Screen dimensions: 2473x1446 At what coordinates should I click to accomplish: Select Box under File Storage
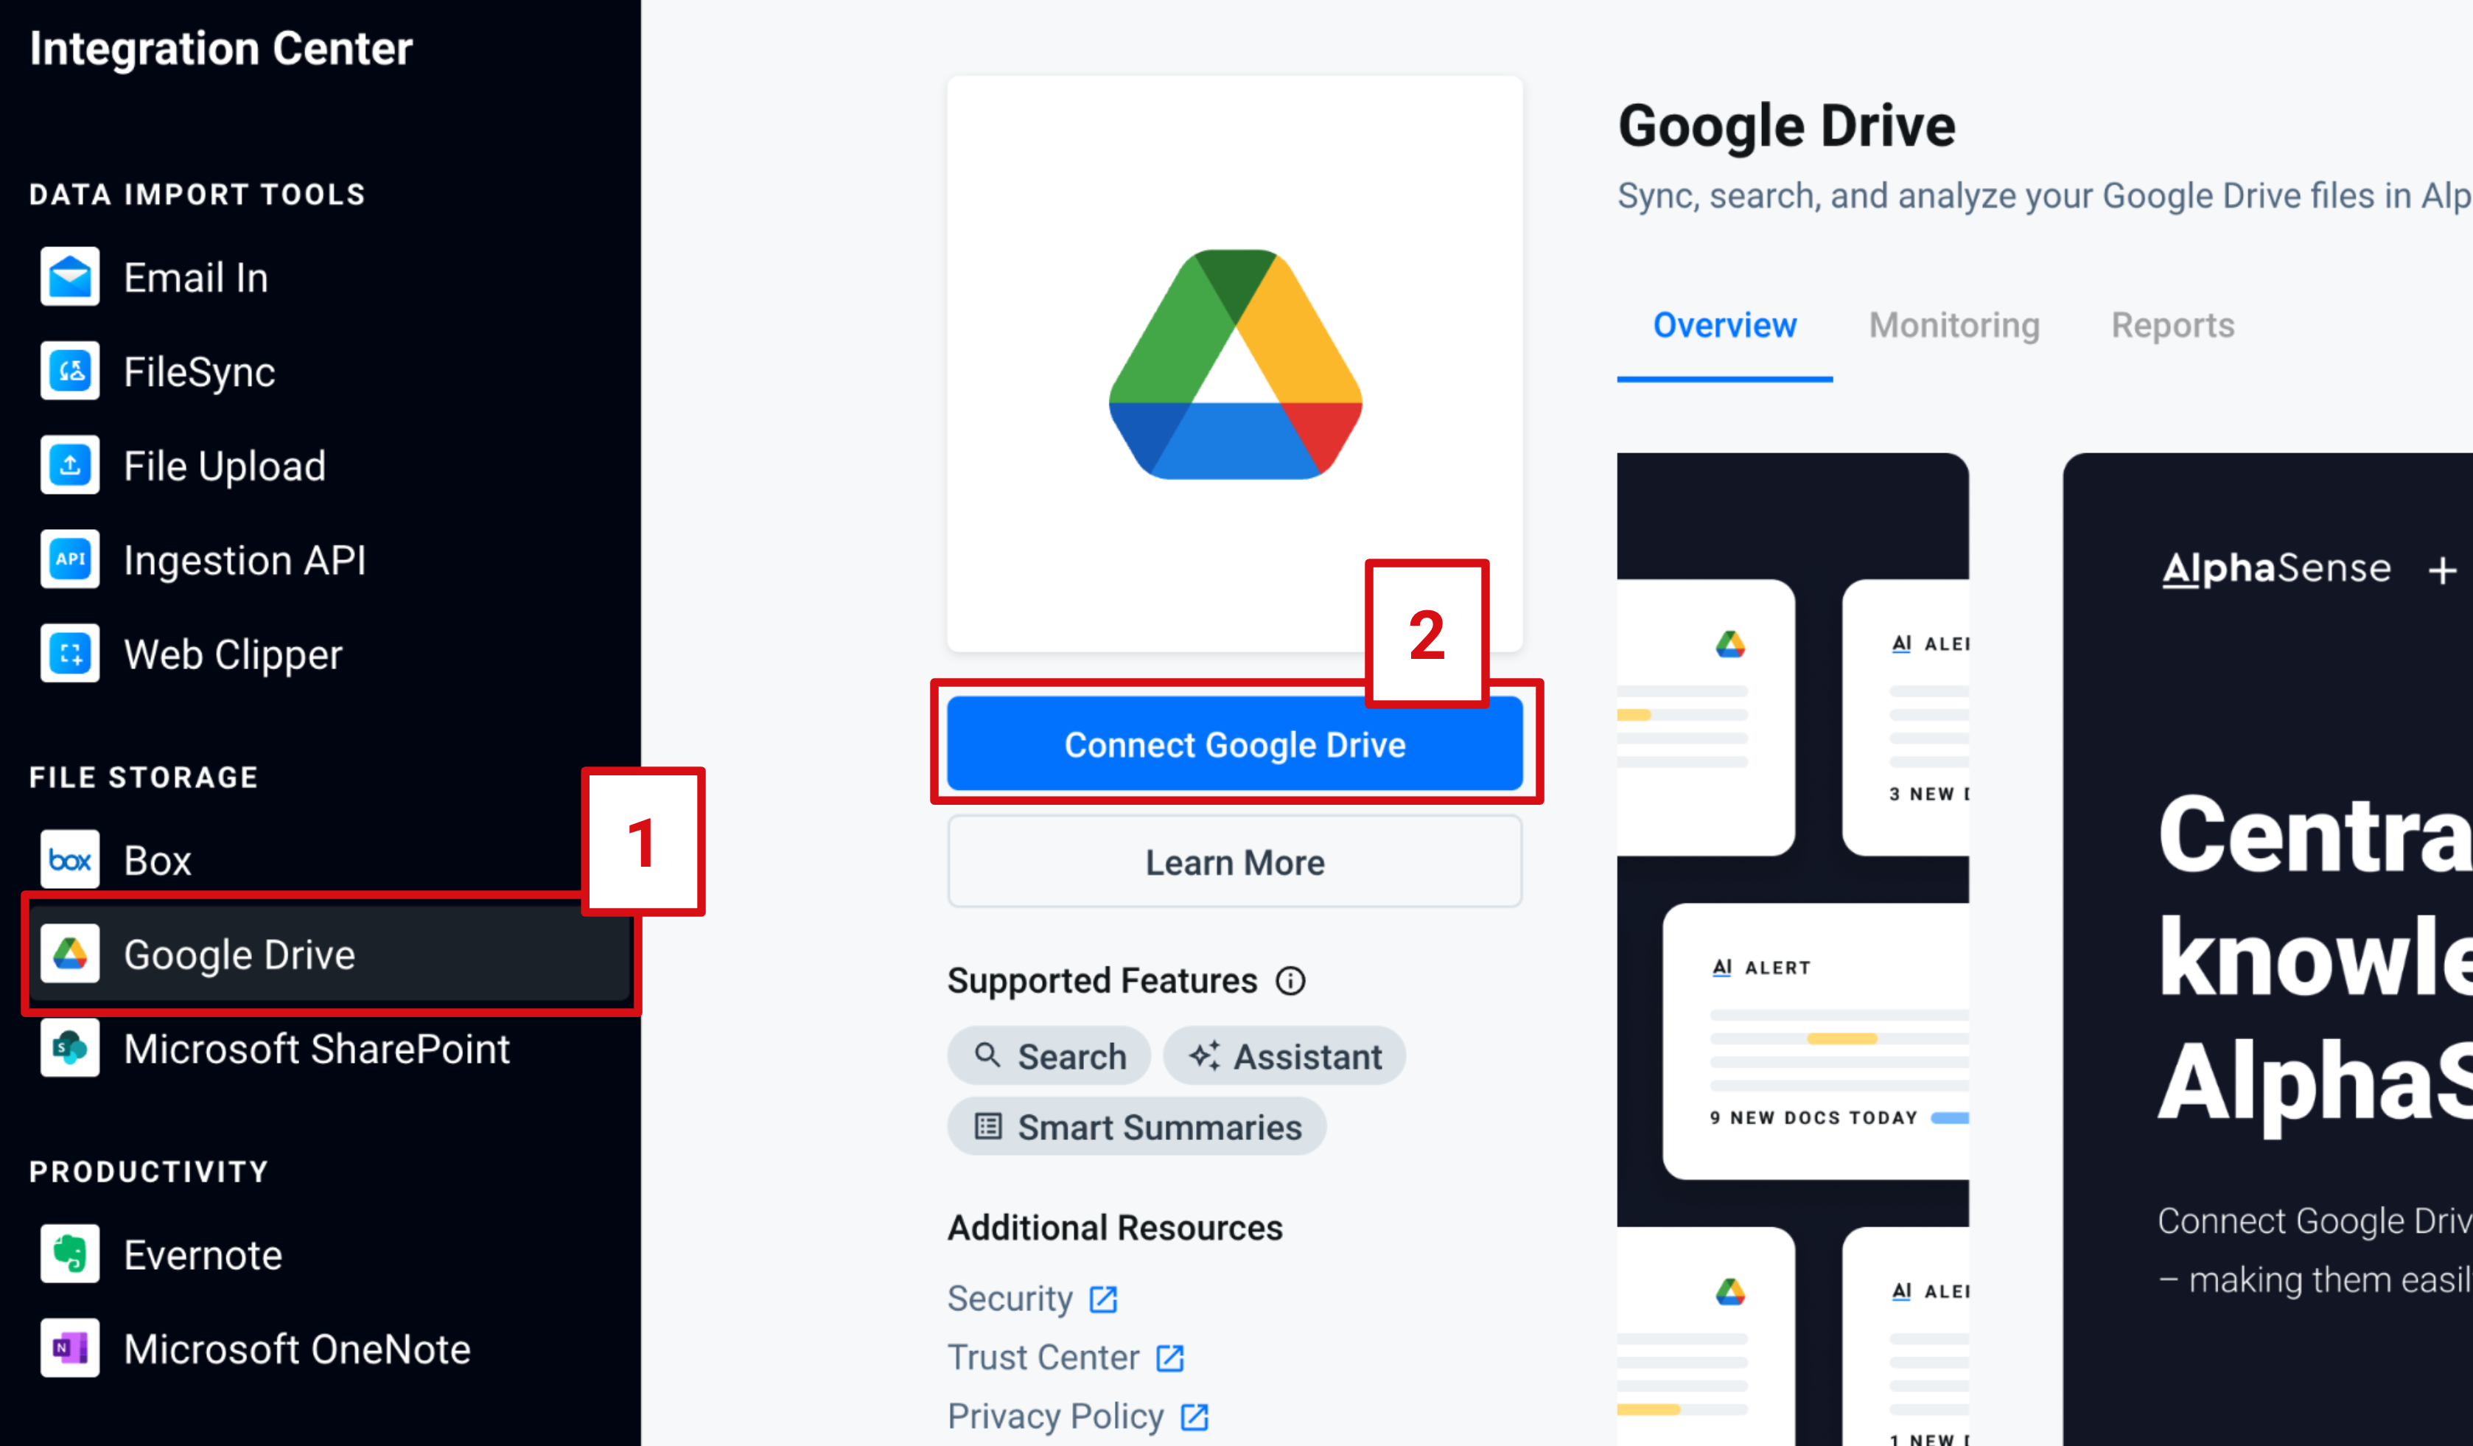click(x=329, y=860)
